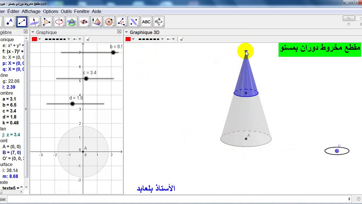Select 'b = 6.5' in Algèbre list
This screenshot has height=204, width=362.
coord(9,105)
